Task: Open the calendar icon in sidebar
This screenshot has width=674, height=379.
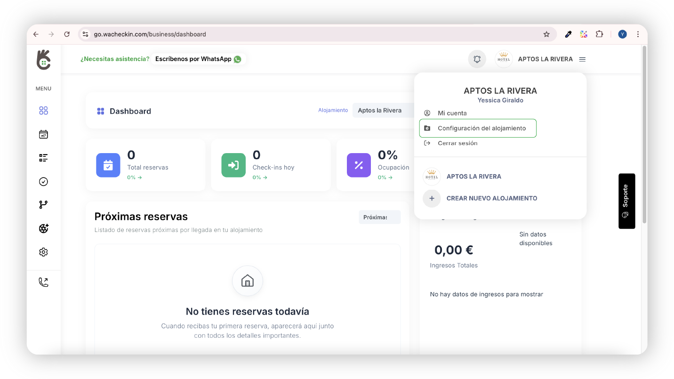Action: tap(43, 134)
